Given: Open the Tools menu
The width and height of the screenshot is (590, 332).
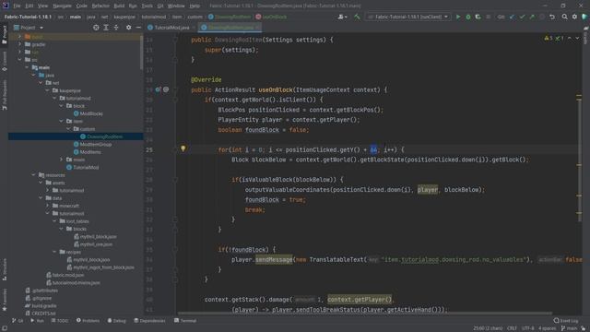Looking at the screenshot, I should coord(147,6).
